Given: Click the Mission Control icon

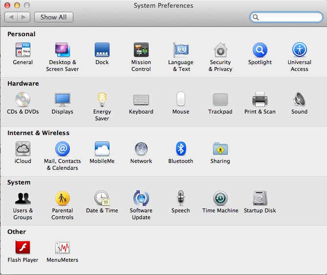Looking at the screenshot, I should click(x=141, y=50).
